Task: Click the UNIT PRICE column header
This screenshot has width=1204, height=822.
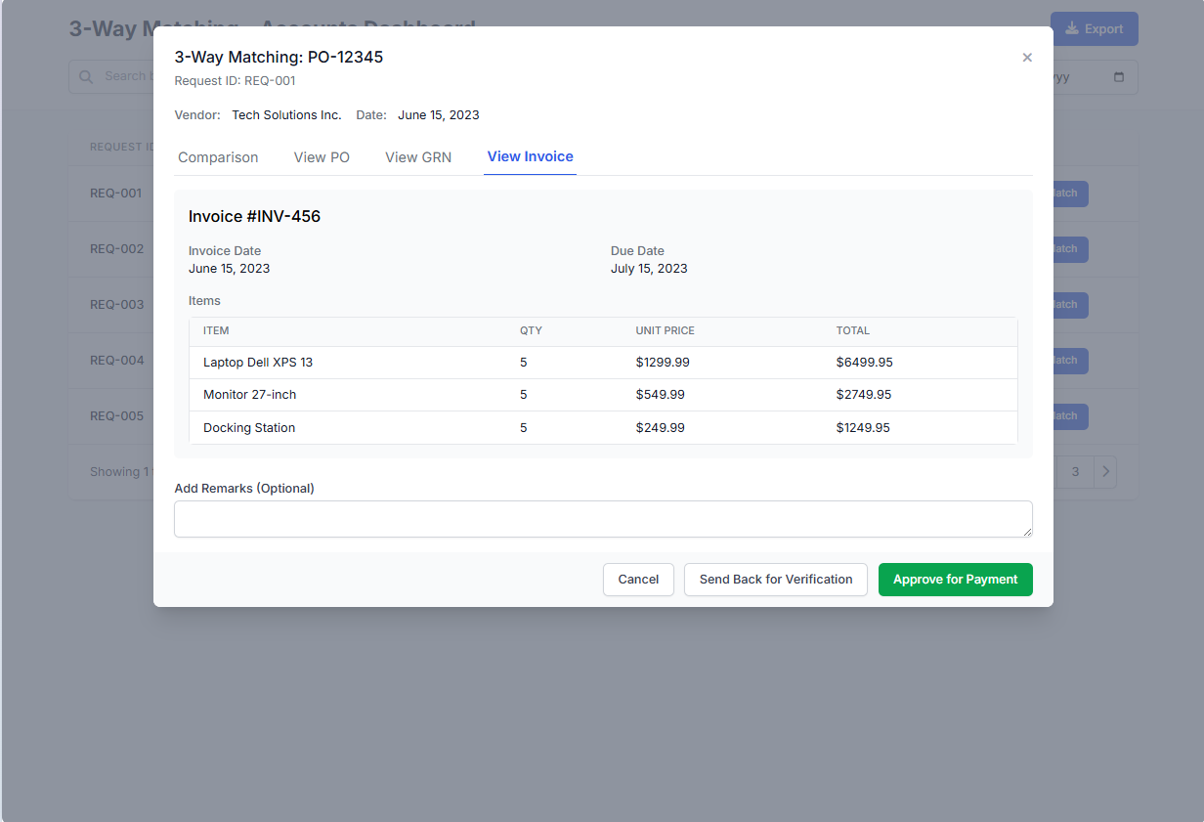Action: click(x=665, y=331)
